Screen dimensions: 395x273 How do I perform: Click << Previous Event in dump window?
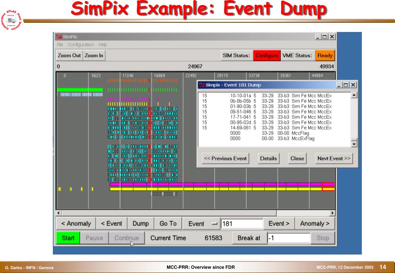225,158
